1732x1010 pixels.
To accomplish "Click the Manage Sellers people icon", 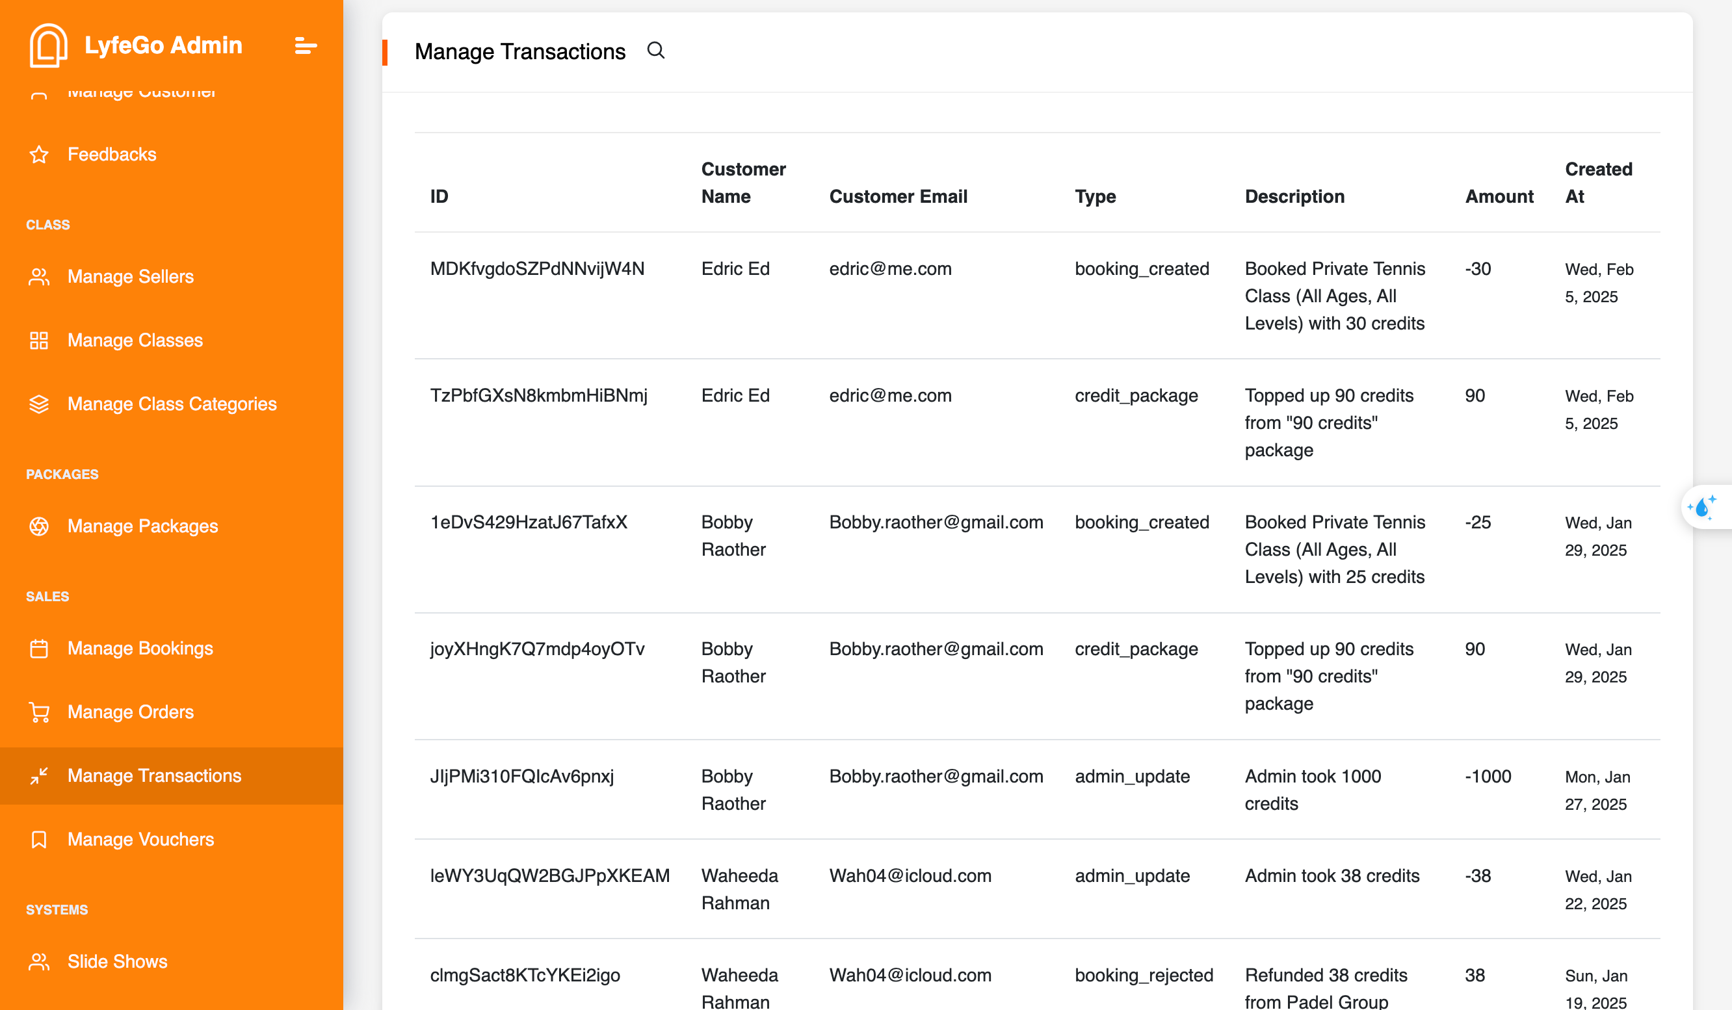I will coord(39,277).
